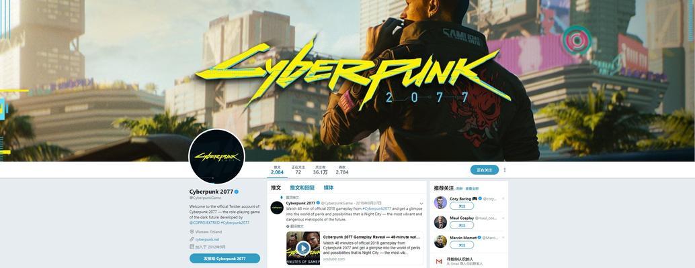Open Cory Barlog's avatar in suggestions
The width and height of the screenshot is (695, 268).
[440, 202]
